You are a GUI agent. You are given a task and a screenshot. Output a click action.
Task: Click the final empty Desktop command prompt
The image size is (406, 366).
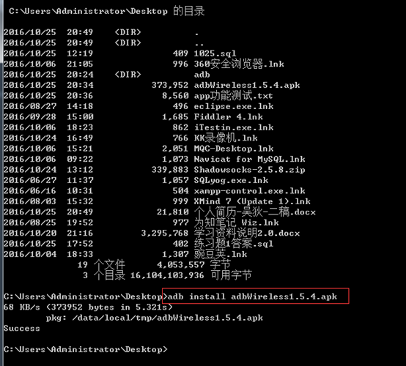(x=86, y=349)
